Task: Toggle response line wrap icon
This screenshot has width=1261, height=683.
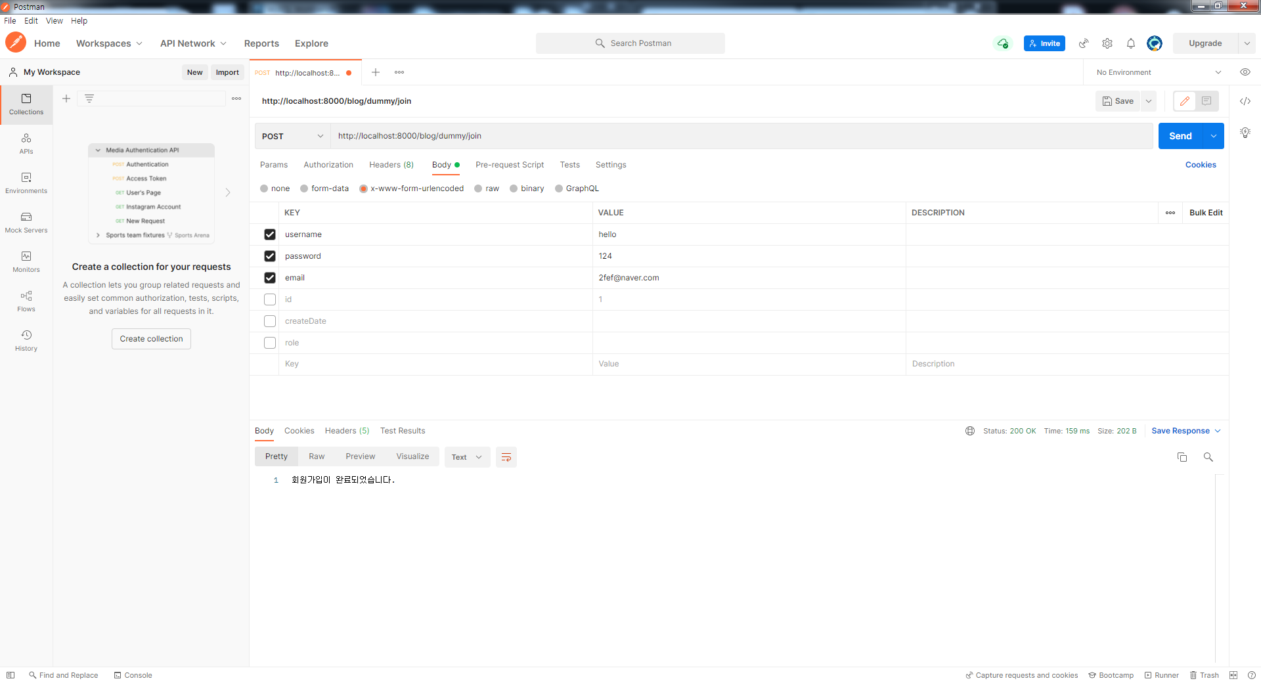Action: point(506,457)
